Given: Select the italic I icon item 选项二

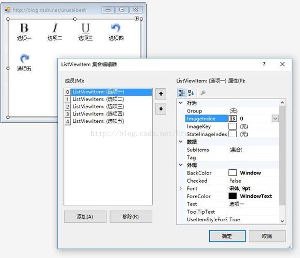Looking at the screenshot, I should pyautogui.click(x=55, y=32).
